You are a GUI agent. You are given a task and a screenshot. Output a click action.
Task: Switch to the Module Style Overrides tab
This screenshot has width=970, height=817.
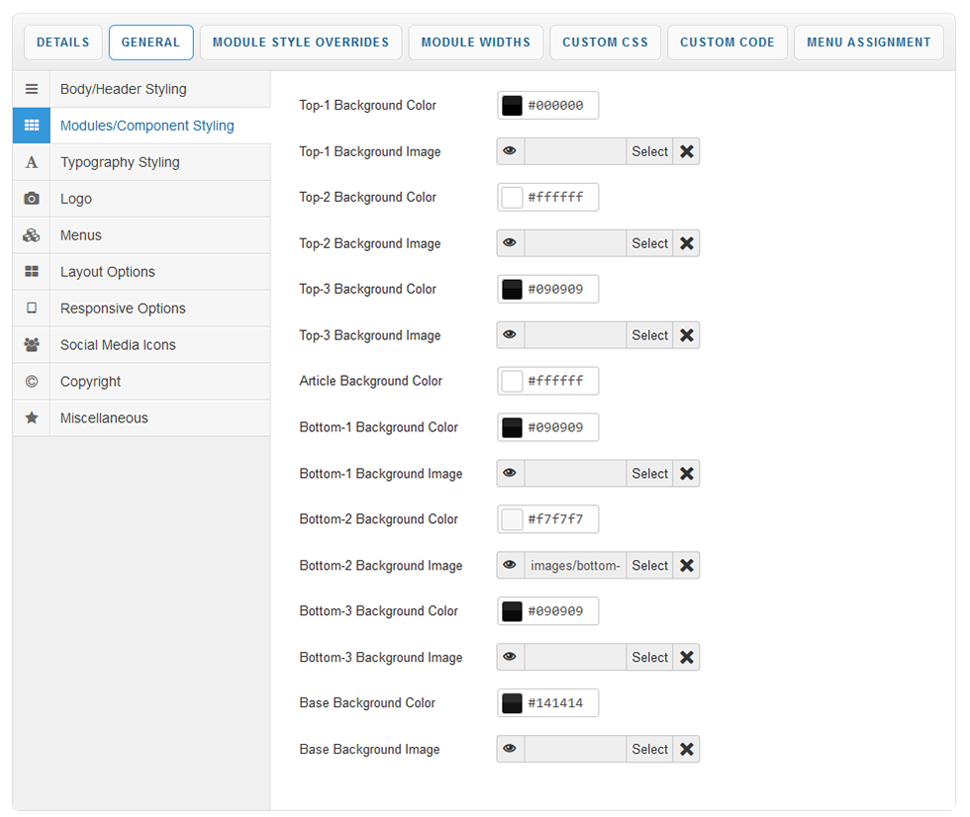pos(301,43)
